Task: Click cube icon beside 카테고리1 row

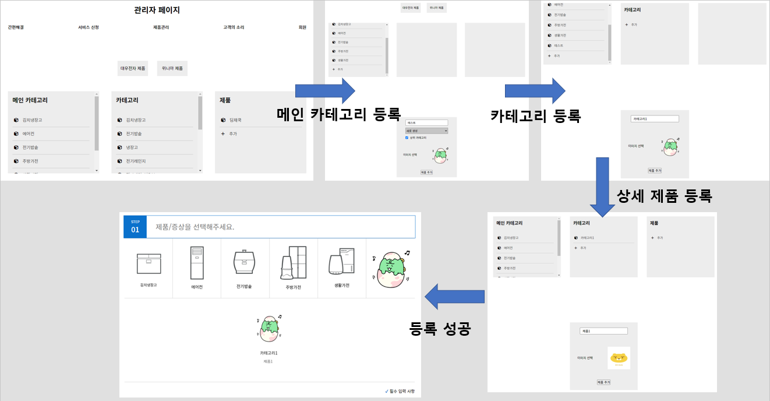Action: [x=576, y=238]
